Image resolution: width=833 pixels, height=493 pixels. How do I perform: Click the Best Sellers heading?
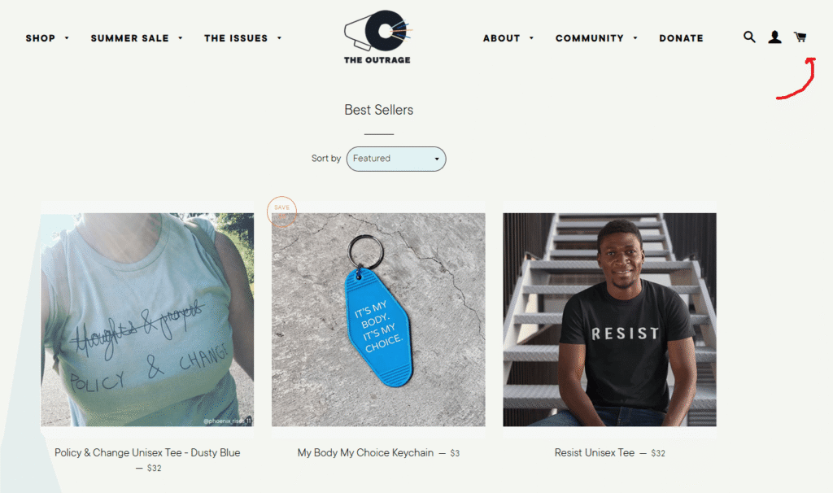(378, 110)
